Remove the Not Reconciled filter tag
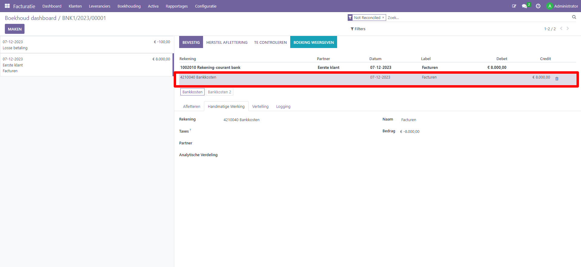581x267 pixels. (x=383, y=18)
